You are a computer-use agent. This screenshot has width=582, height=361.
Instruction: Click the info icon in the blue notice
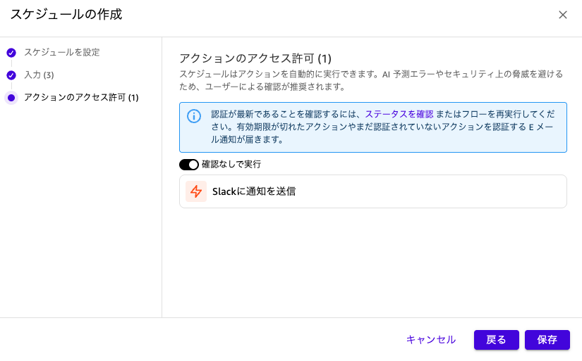[x=194, y=115]
